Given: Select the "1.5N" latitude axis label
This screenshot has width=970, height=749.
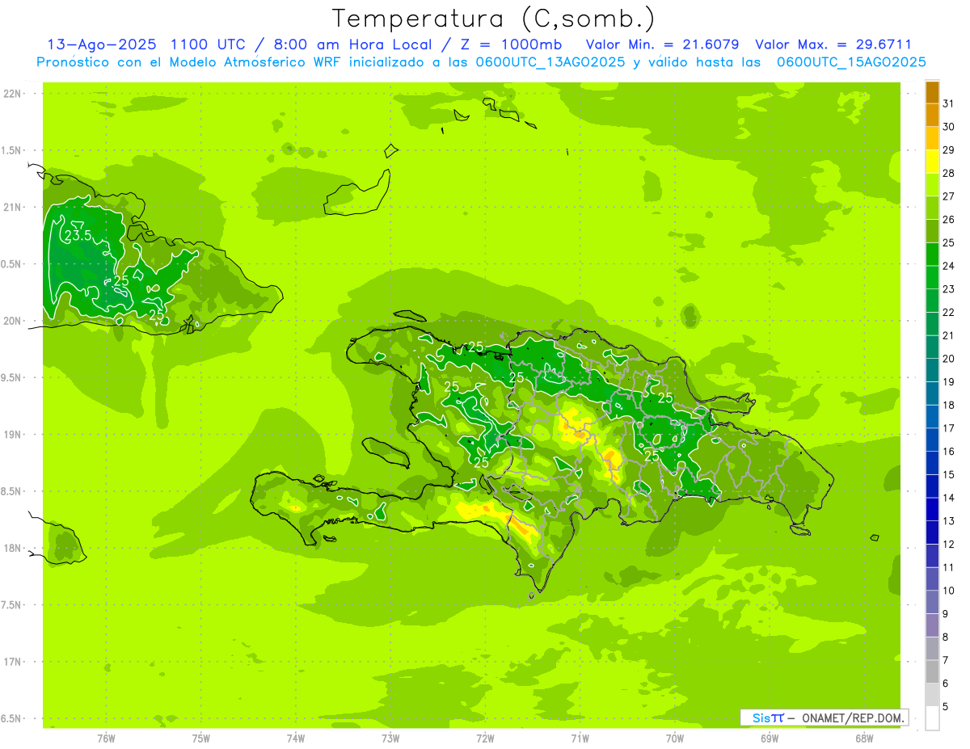Looking at the screenshot, I should click(12, 150).
